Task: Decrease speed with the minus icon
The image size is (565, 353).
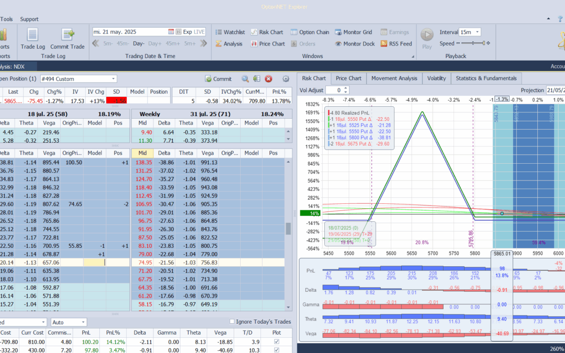Action: pos(458,43)
